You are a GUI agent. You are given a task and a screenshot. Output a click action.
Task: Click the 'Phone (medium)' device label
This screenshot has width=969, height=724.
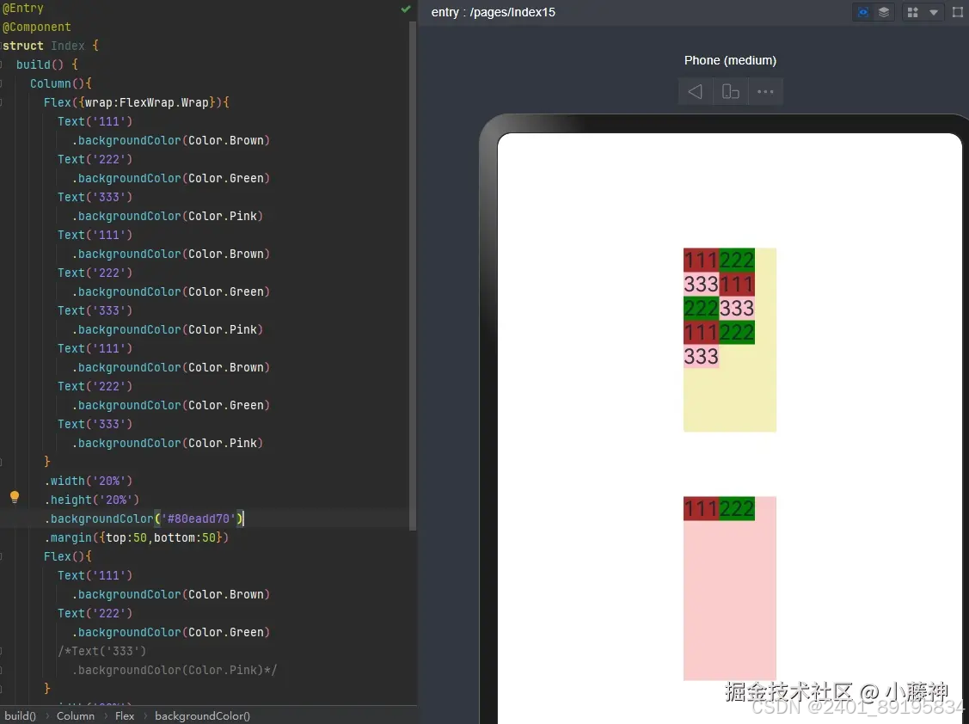(730, 60)
